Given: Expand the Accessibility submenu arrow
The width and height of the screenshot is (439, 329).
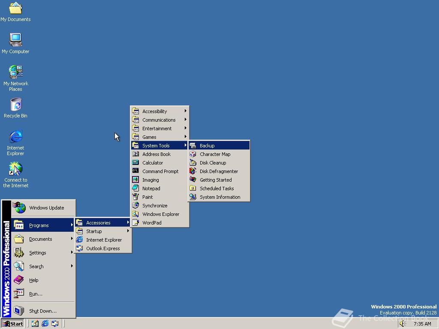Looking at the screenshot, I should click(x=185, y=111).
